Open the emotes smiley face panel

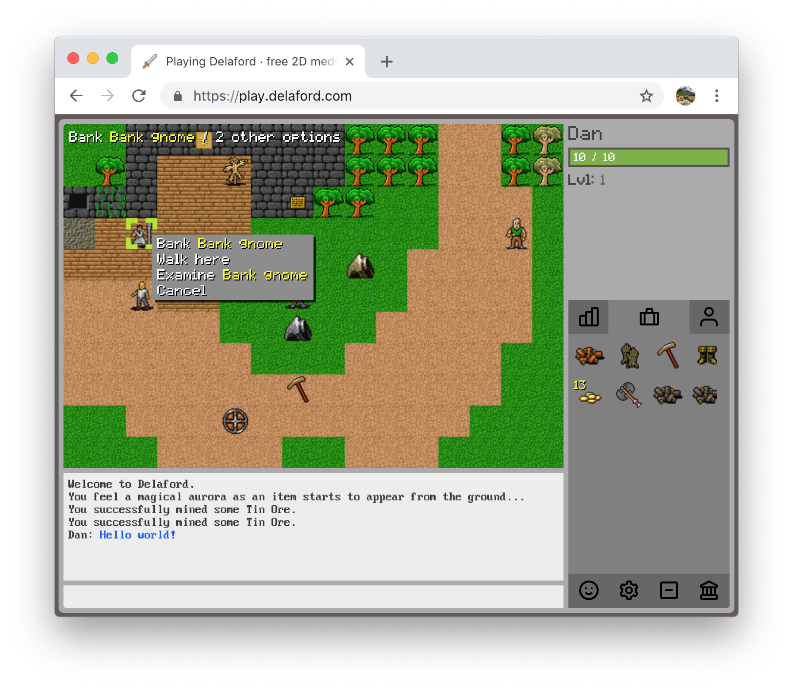588,590
